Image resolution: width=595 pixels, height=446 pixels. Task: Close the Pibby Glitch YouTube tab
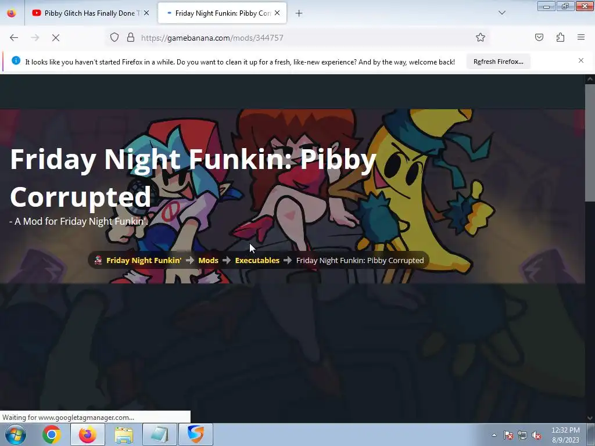(x=146, y=13)
